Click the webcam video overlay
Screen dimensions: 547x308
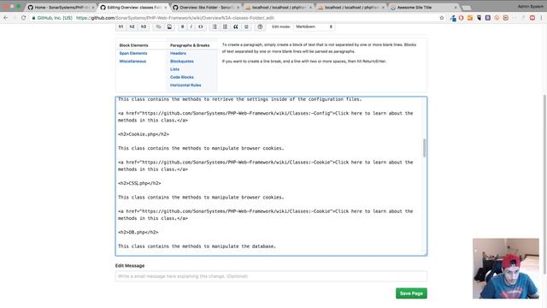point(506,269)
